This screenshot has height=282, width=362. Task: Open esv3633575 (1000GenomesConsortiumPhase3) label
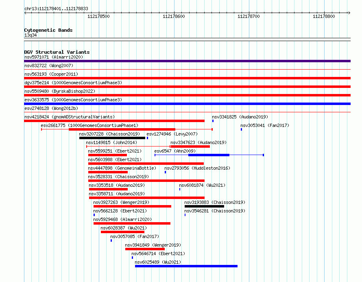coord(73,100)
